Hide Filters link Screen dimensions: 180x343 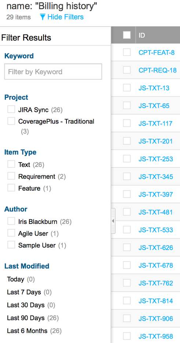click(x=65, y=17)
